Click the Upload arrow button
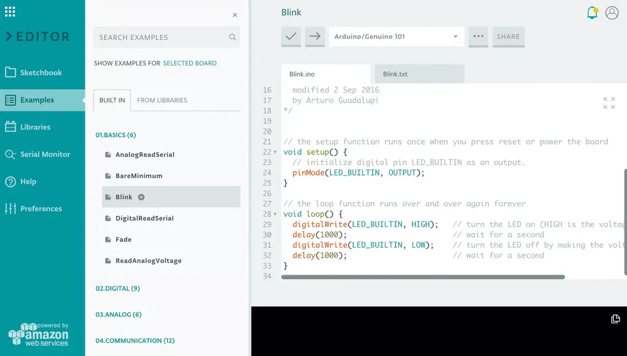This screenshot has height=356, width=627. tap(315, 36)
